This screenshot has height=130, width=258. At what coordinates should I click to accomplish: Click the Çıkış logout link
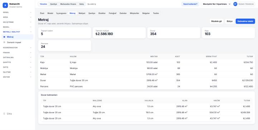9,114
